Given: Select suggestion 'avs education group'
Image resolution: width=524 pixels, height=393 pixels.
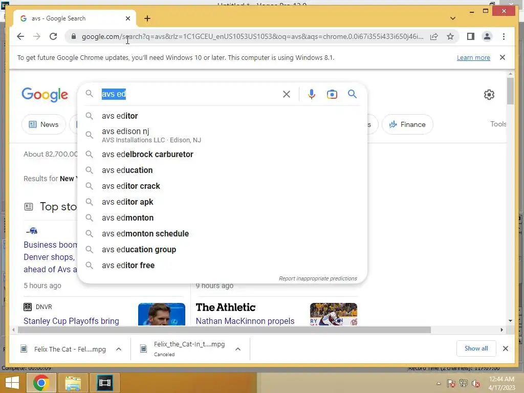Looking at the screenshot, I should click(x=222, y=250).
